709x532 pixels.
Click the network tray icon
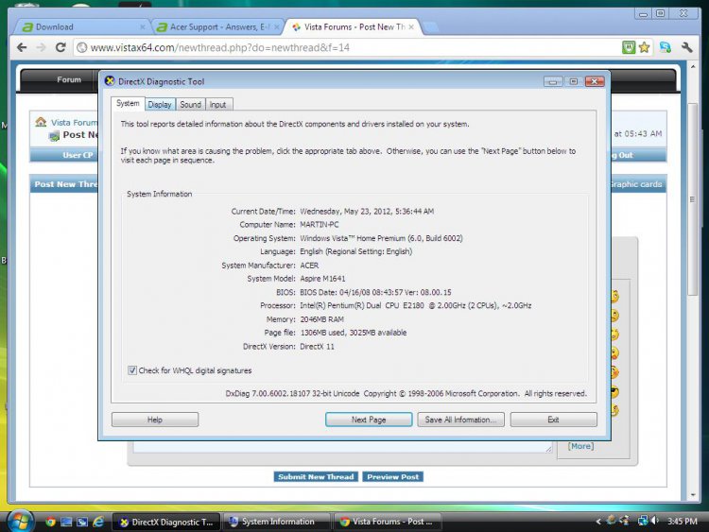642,521
